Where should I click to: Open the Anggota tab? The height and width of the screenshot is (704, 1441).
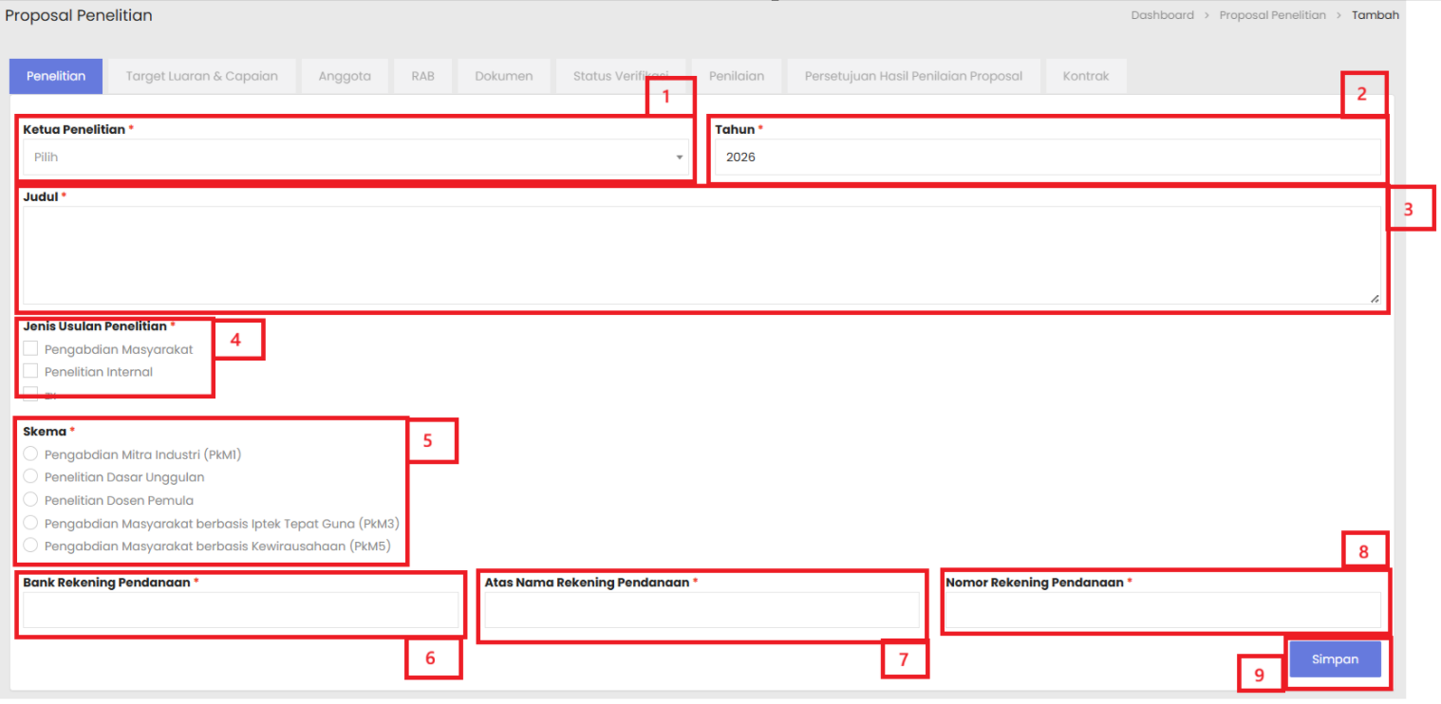point(345,76)
